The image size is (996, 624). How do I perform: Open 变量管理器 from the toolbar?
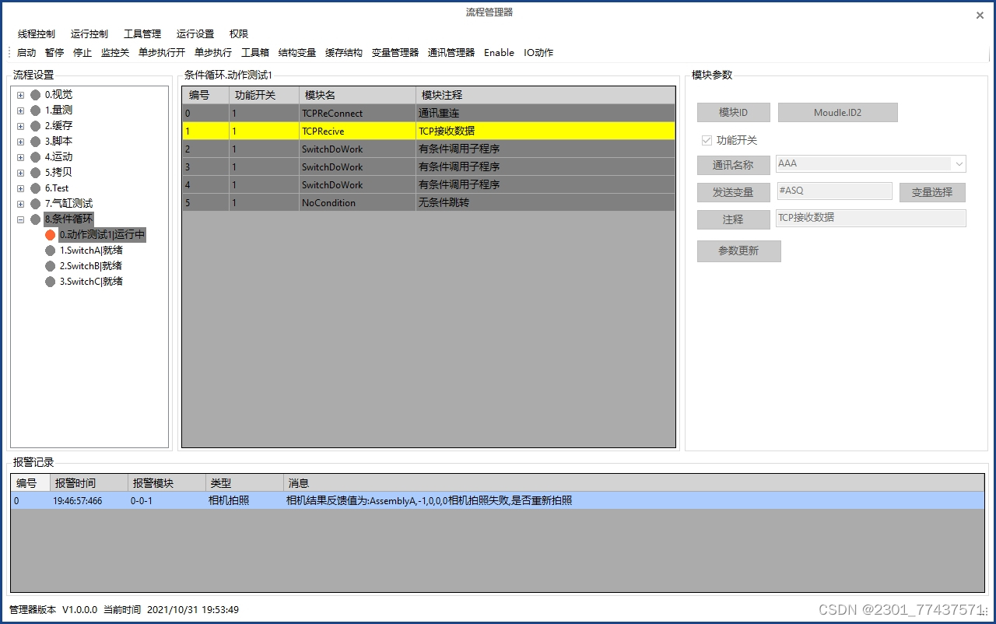395,53
